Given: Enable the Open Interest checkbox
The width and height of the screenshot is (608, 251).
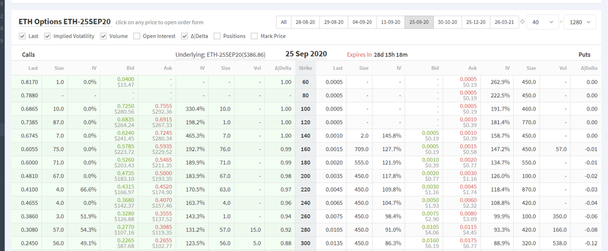Looking at the screenshot, I should 137,36.
